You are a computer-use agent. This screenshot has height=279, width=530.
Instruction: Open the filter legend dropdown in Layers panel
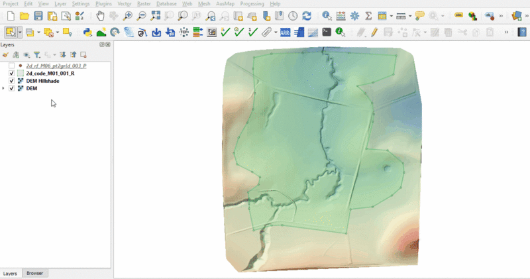pos(39,55)
